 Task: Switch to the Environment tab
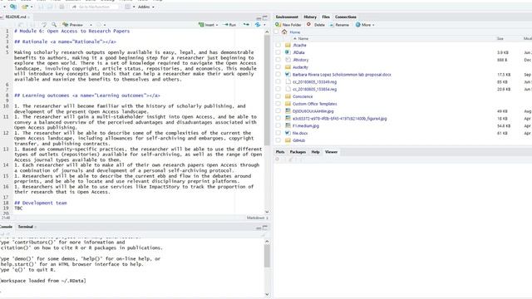coord(287,17)
